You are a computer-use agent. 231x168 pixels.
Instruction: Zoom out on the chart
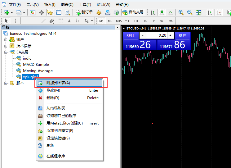(x=189, y=12)
